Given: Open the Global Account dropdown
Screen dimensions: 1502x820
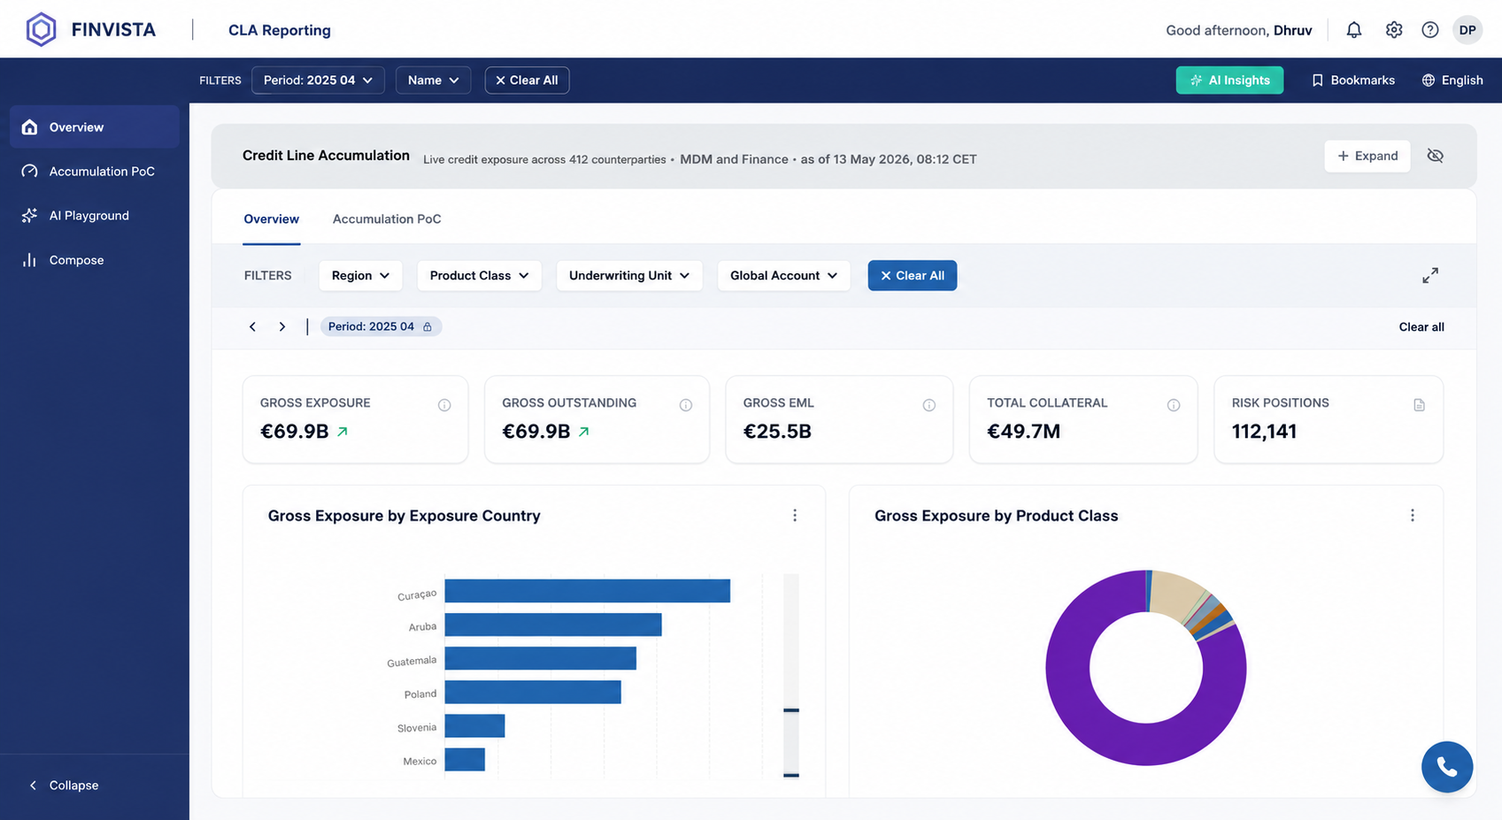Looking at the screenshot, I should [x=783, y=275].
